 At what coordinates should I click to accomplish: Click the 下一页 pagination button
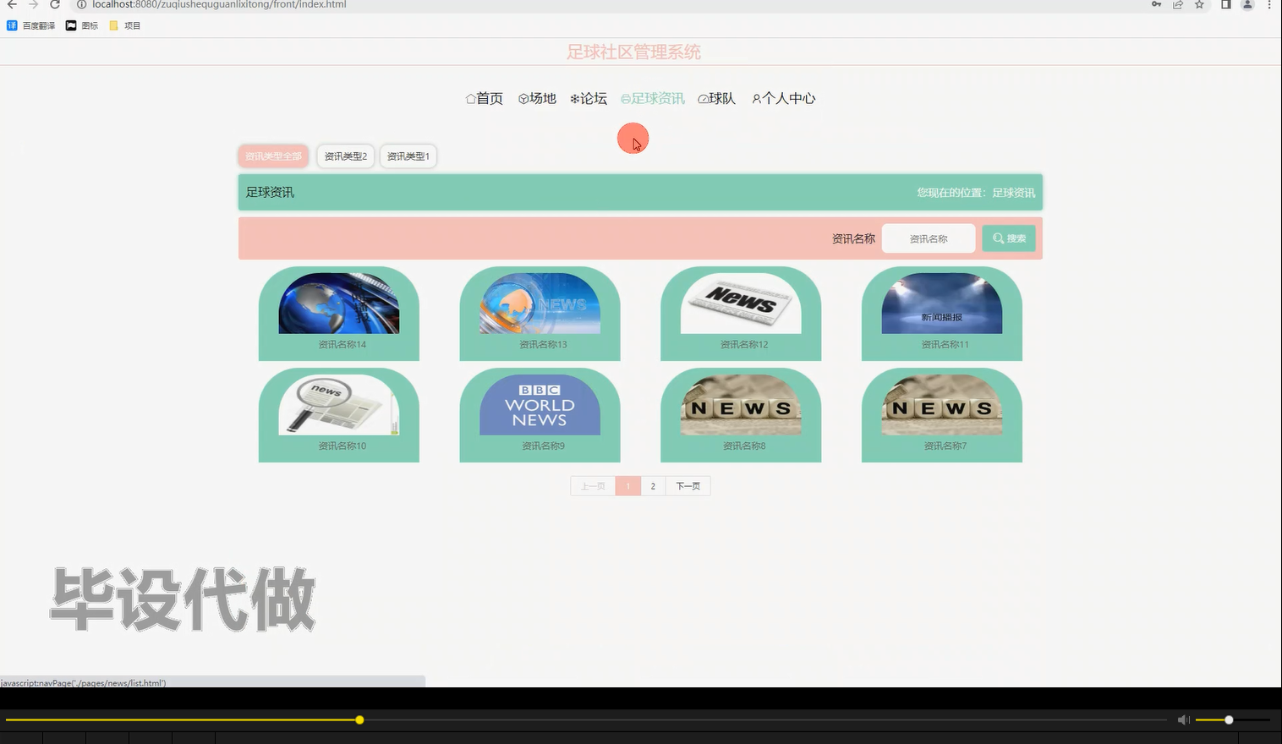pos(688,485)
